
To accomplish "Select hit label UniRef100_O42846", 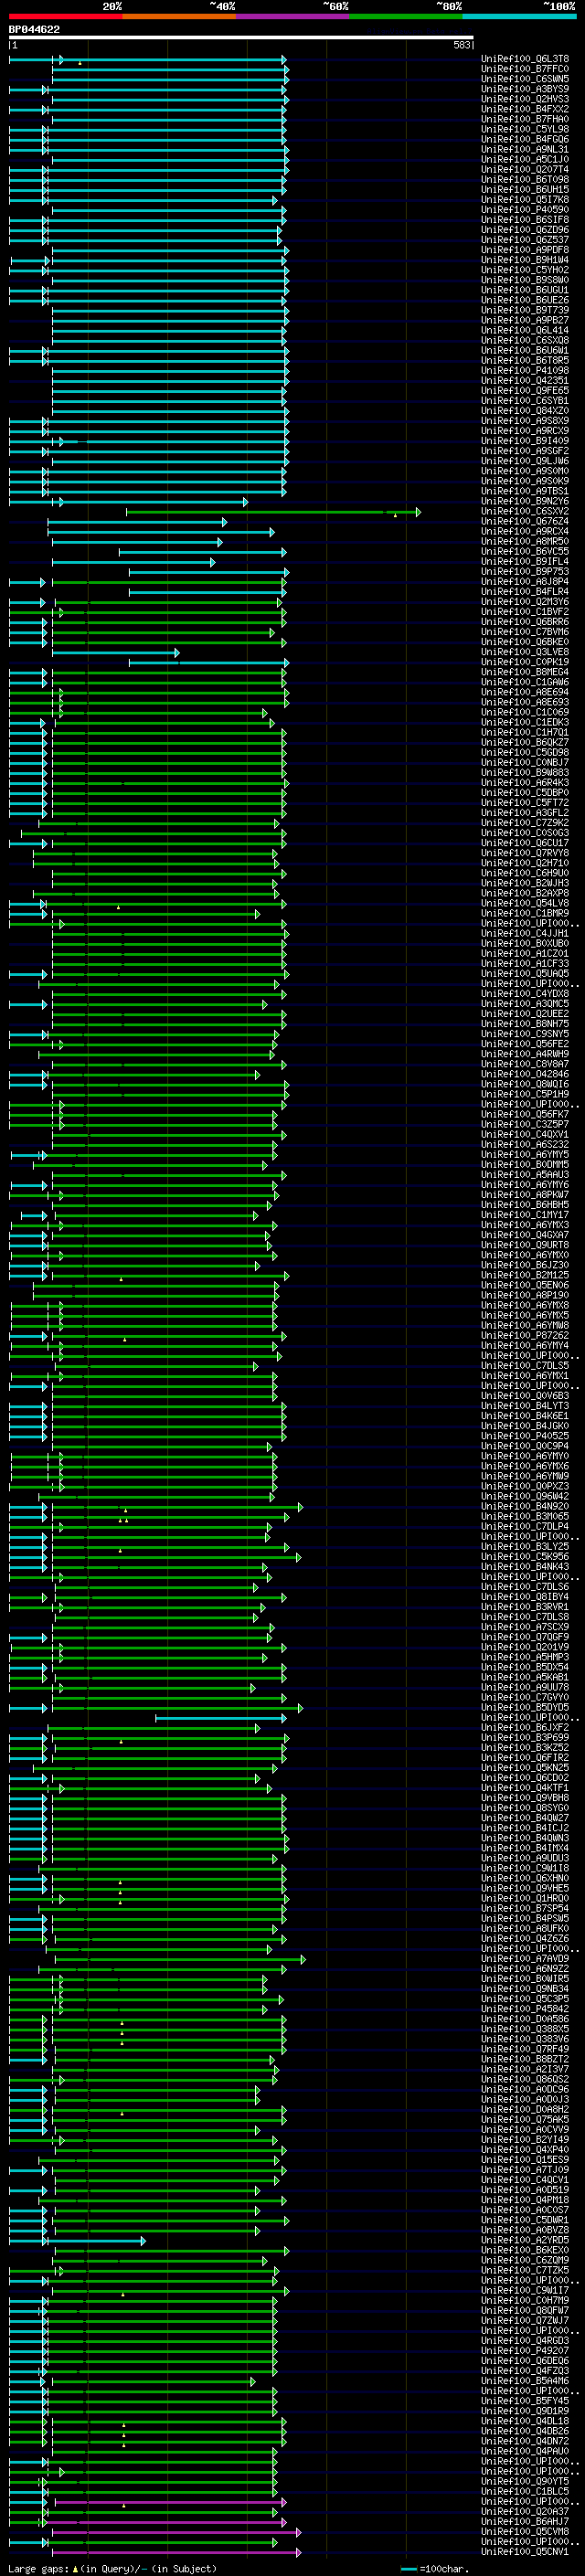I will coord(525,1074).
